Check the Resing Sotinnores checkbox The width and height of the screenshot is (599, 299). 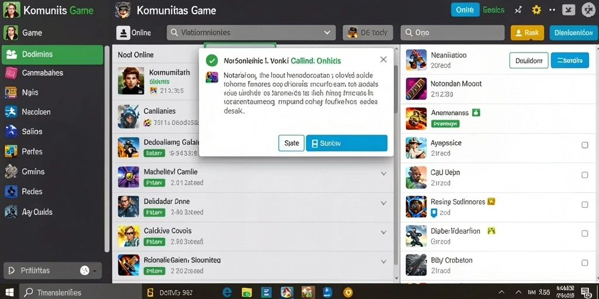tap(584, 204)
